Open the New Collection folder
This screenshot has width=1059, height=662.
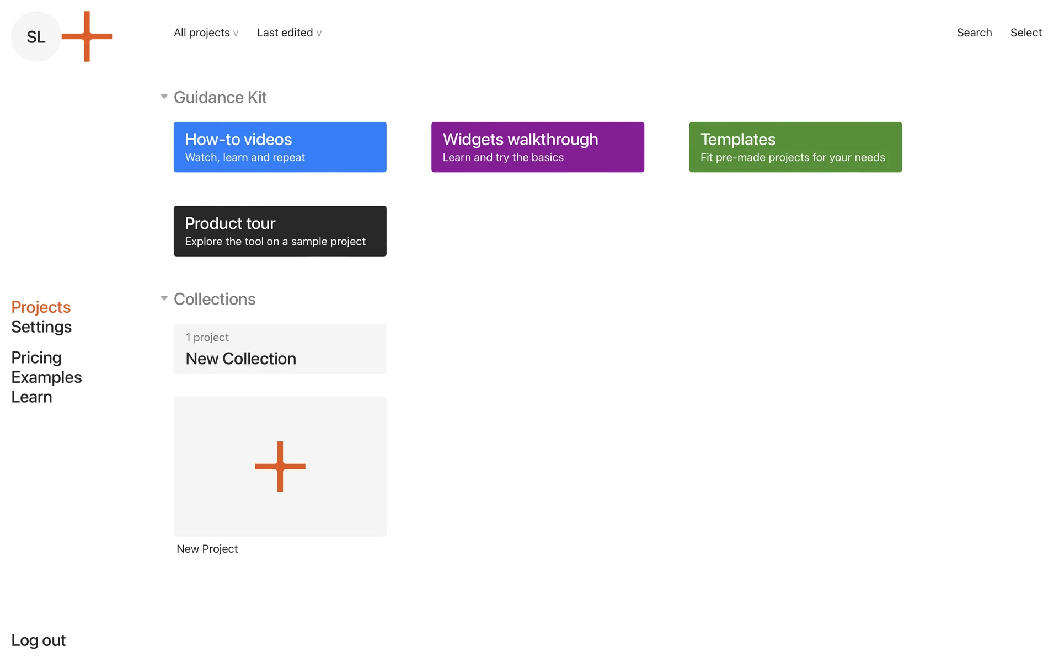click(x=280, y=349)
